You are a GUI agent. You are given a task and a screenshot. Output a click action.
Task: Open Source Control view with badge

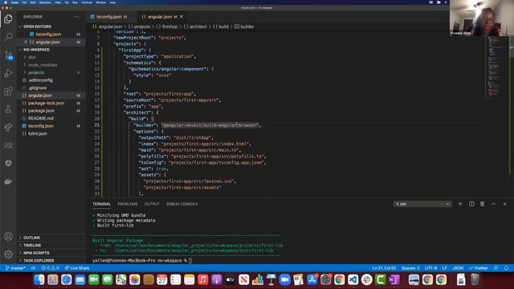(x=8, y=55)
